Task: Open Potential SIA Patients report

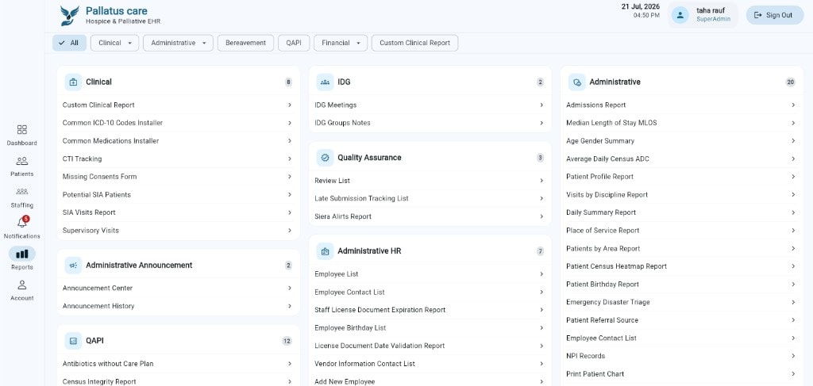Action: tap(179, 194)
